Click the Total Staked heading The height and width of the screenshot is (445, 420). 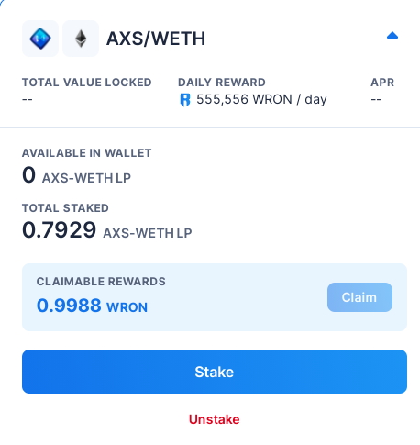point(65,208)
